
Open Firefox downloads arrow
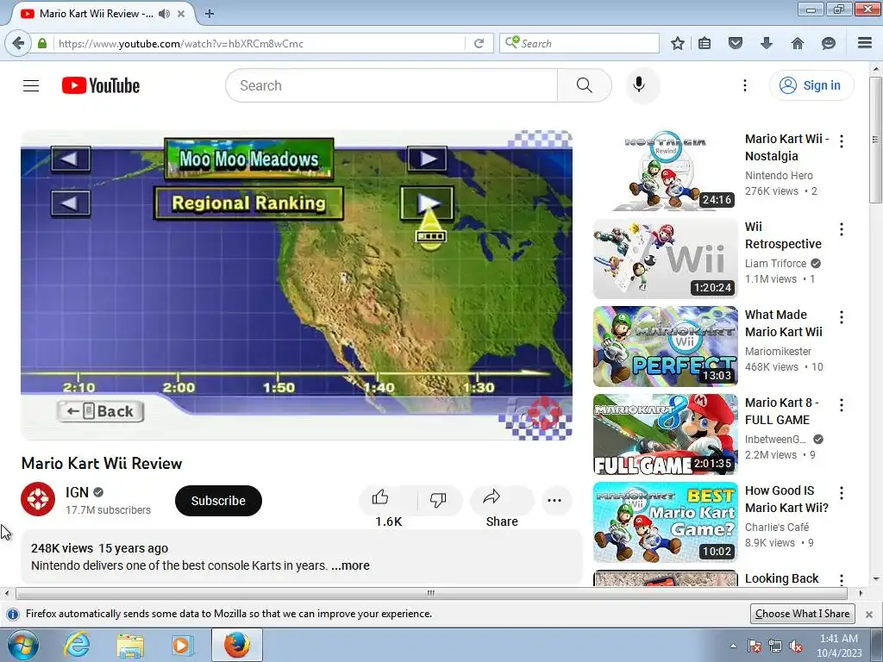pyautogui.click(x=767, y=43)
